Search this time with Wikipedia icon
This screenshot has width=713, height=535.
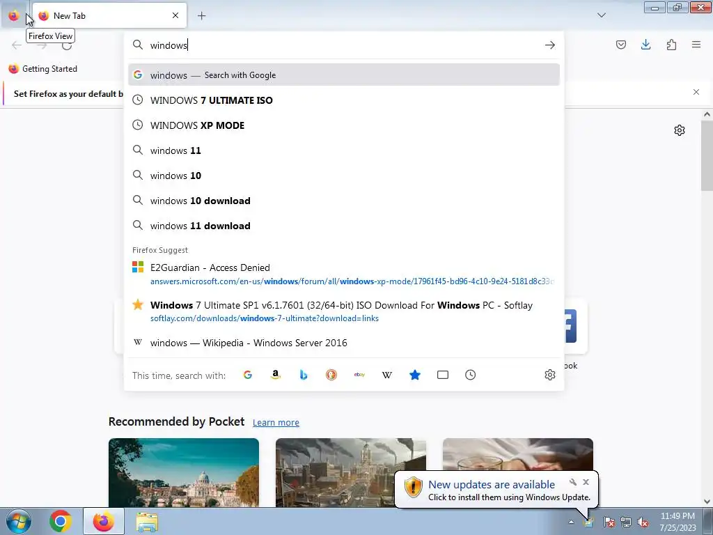click(387, 375)
